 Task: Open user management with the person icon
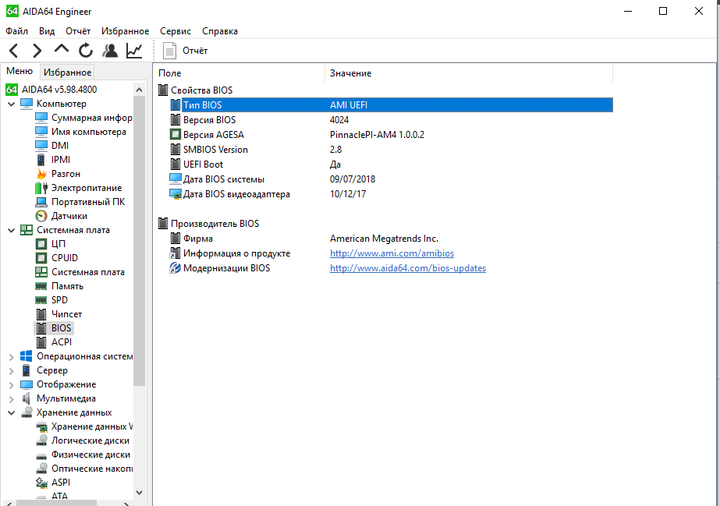[110, 51]
